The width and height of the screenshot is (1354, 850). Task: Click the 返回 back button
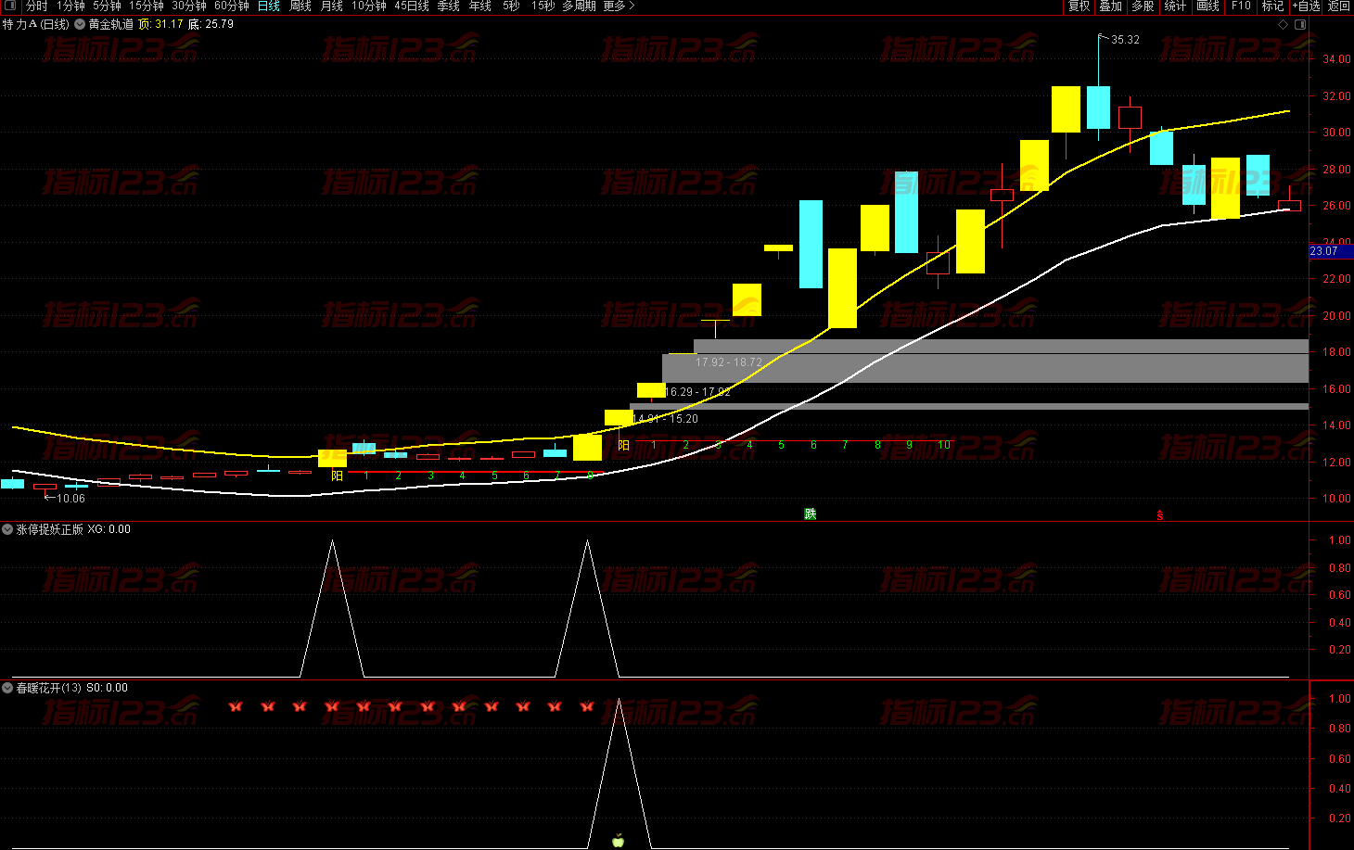[x=1339, y=6]
